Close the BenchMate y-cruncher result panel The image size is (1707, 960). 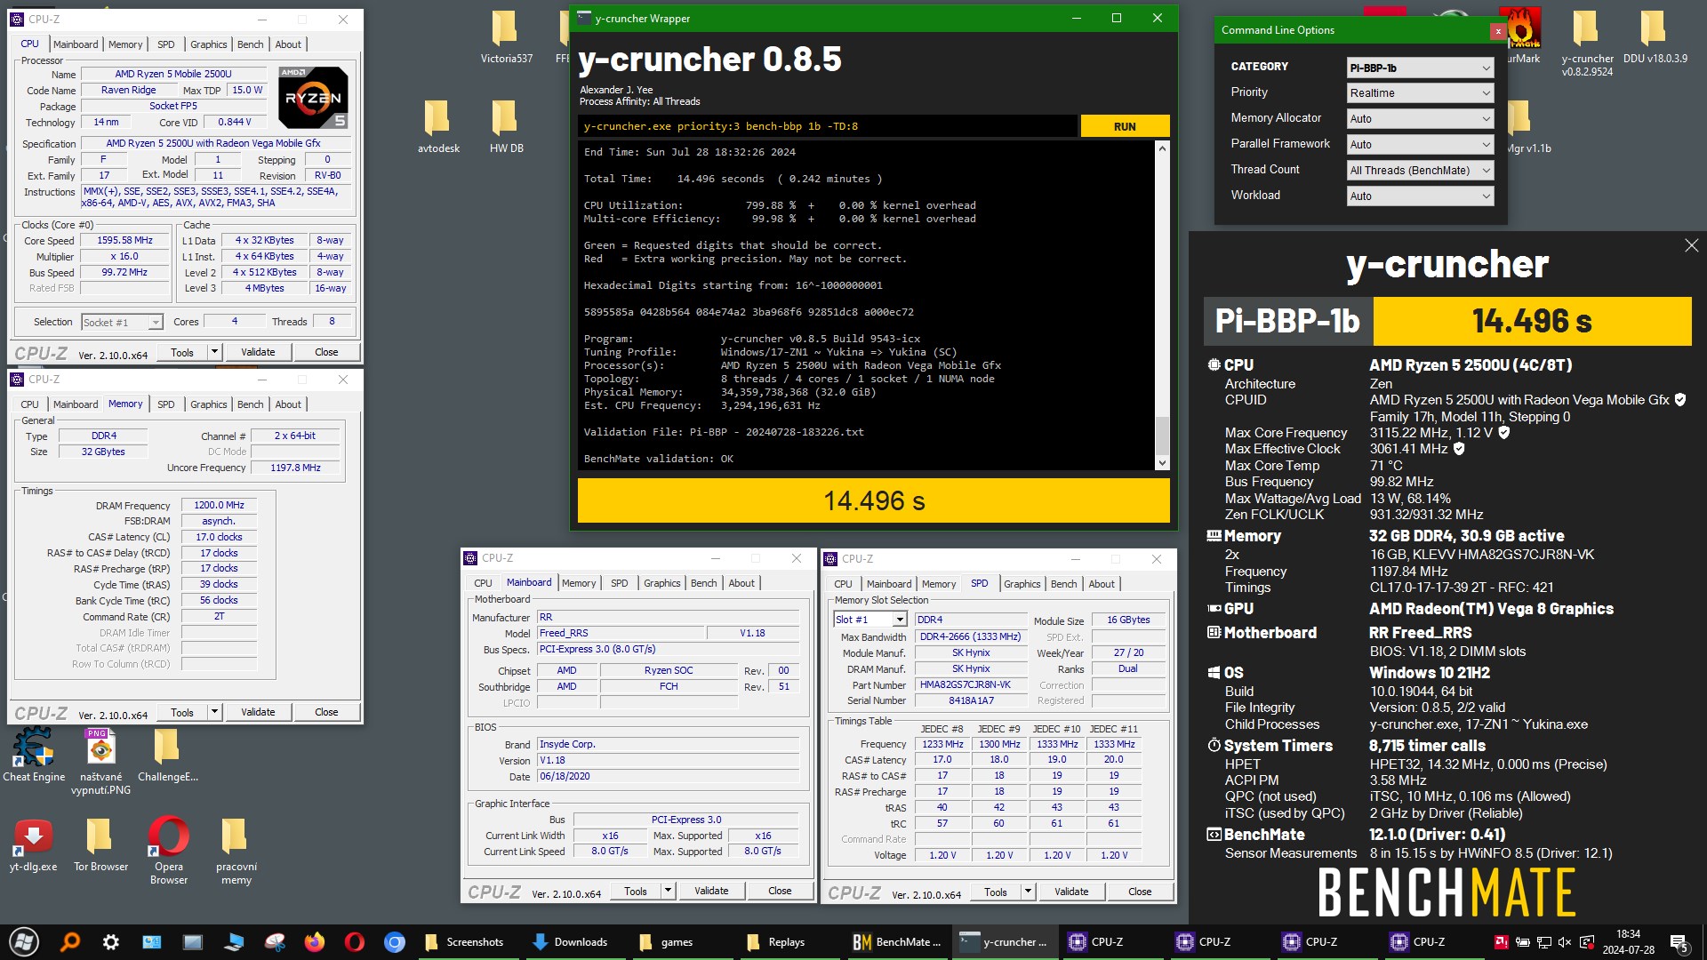tap(1691, 246)
